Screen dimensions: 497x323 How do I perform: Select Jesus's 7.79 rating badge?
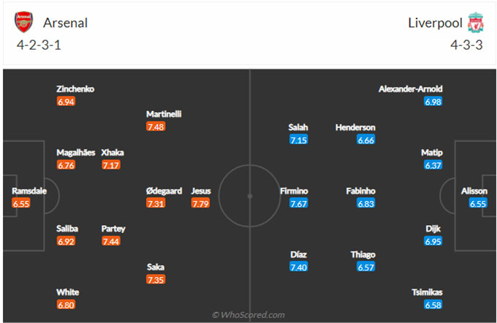(x=200, y=203)
